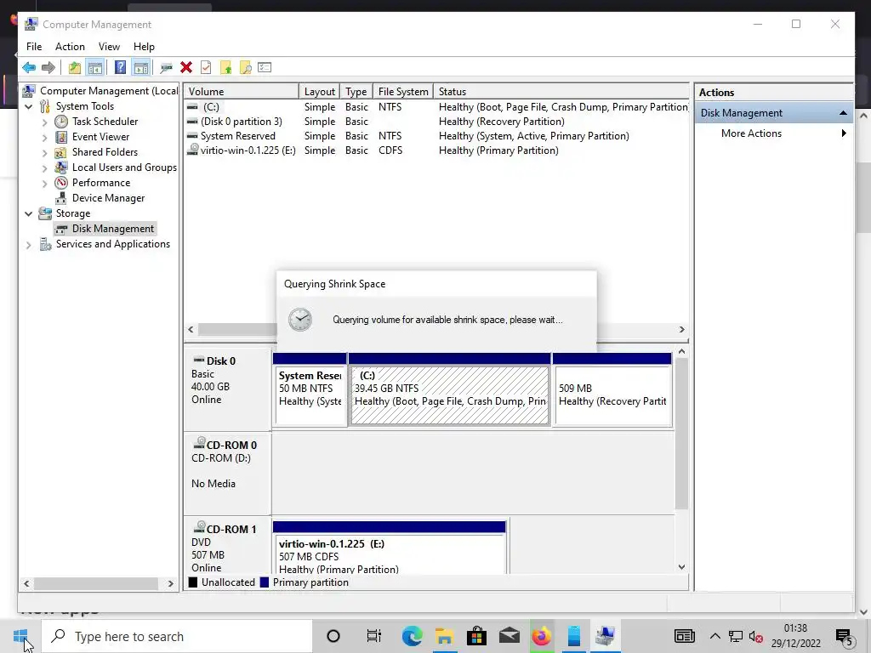Screen dimensions: 871x653
Task: Open Firefox from the taskbar
Action: pyautogui.click(x=541, y=636)
